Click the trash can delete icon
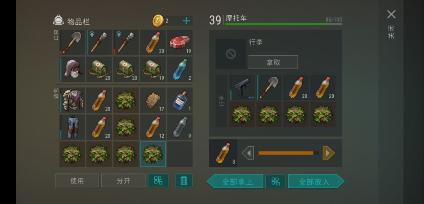Screen dimensions: 424x204 pos(184,180)
